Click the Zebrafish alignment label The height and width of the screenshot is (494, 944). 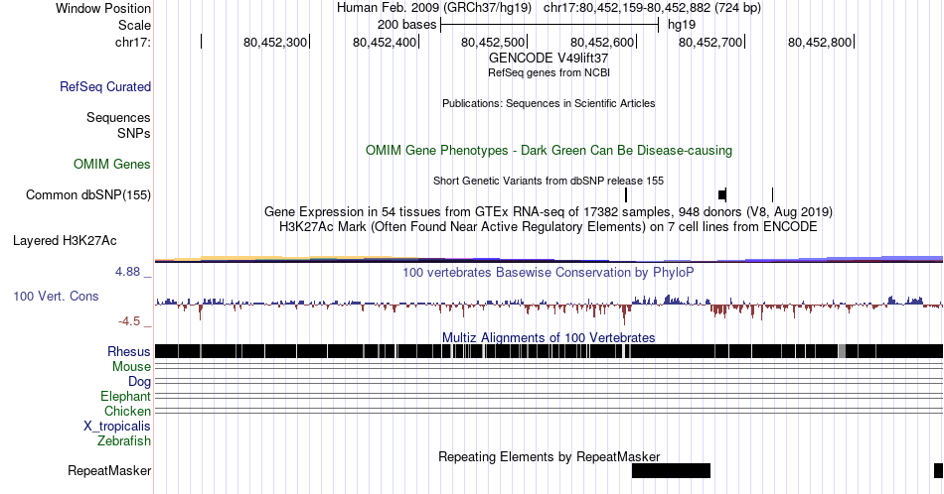(x=124, y=440)
